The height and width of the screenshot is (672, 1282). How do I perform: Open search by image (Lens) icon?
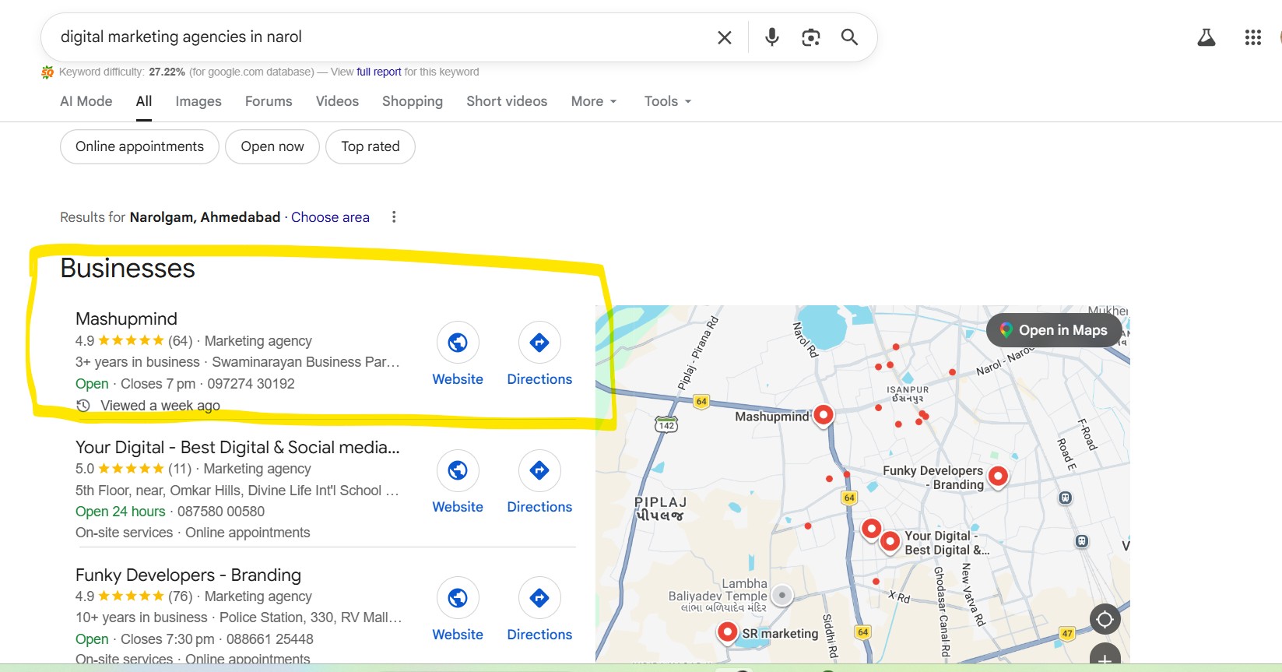coord(810,37)
